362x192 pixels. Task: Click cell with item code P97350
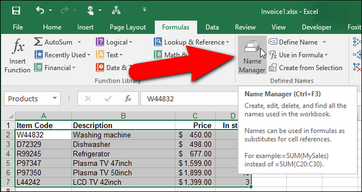[43, 173]
